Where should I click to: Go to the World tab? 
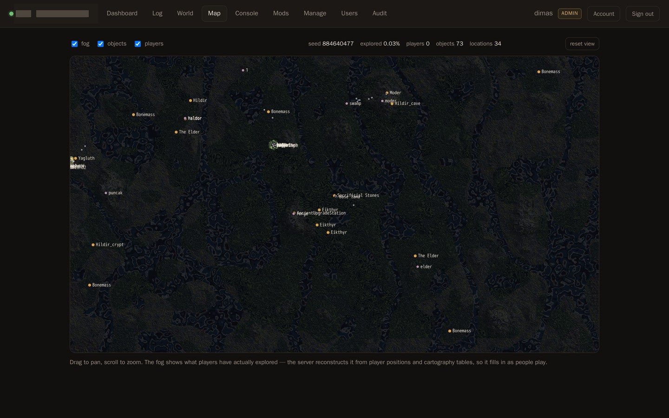coord(185,13)
